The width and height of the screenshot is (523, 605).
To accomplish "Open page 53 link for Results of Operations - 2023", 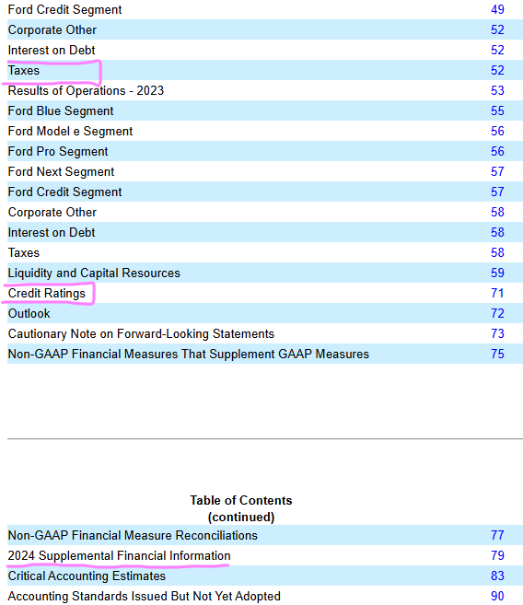I will 497,90.
